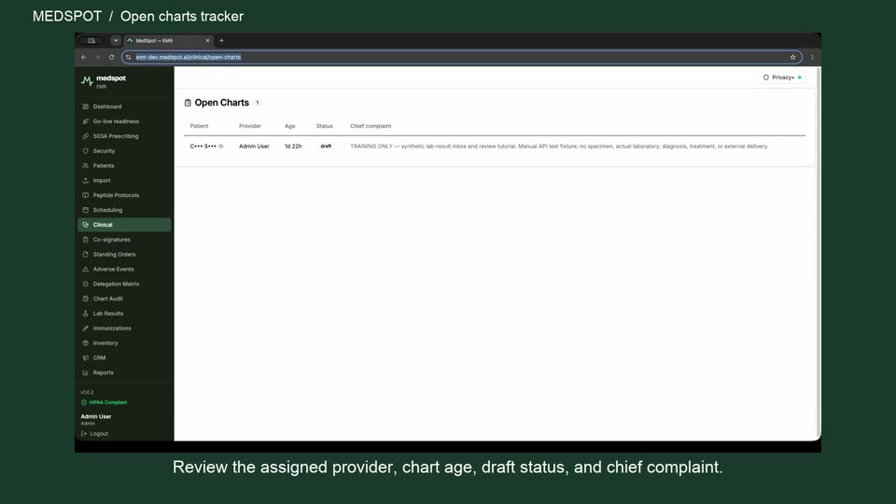Click the Chief complaint column header
896x504 pixels.
[x=371, y=126]
